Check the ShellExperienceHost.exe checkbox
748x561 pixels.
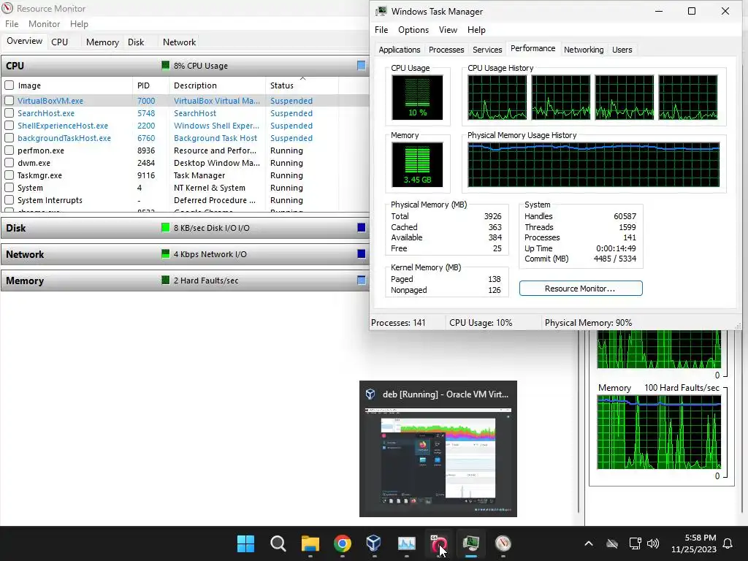[x=9, y=126]
